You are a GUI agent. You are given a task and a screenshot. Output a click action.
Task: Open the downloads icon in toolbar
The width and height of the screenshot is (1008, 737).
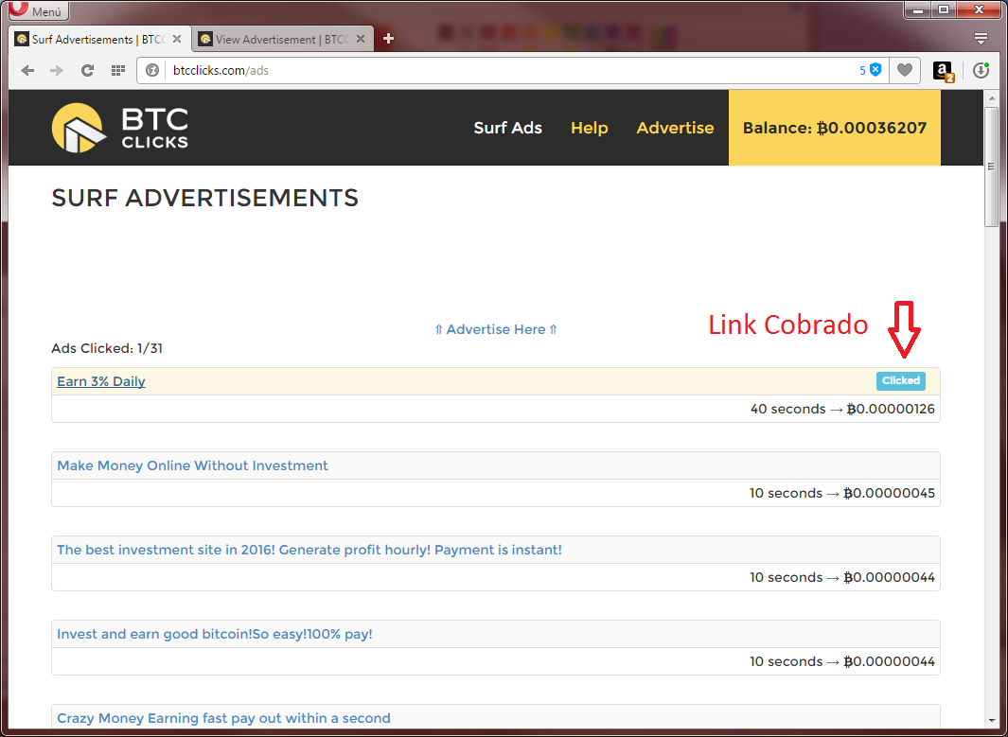point(981,71)
